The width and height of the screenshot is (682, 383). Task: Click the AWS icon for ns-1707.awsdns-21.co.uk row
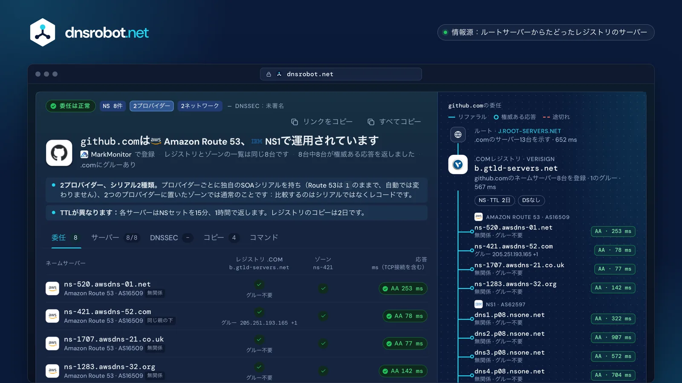pyautogui.click(x=52, y=343)
